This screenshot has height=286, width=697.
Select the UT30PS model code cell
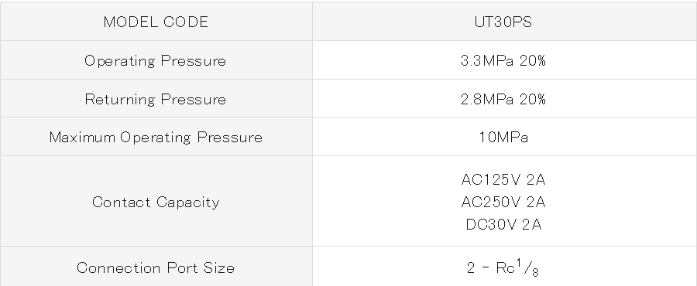tap(504, 22)
